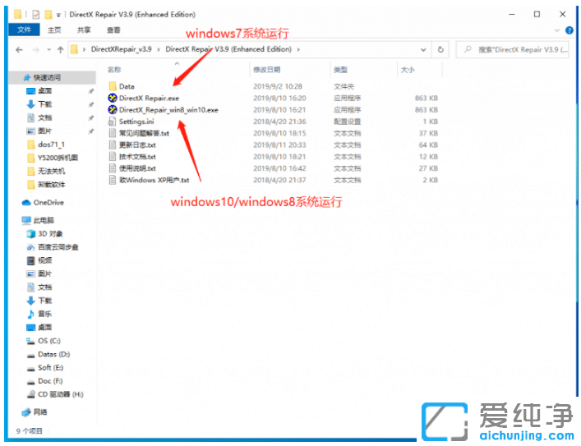Click the properties icon in title bar
The height and width of the screenshot is (446, 581).
click(x=36, y=15)
